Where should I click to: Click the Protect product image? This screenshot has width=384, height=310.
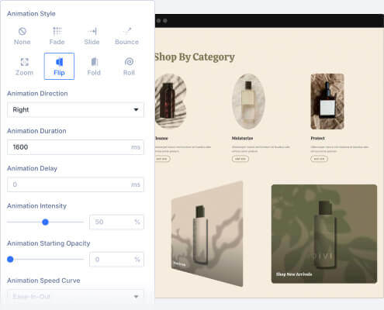coord(327,102)
